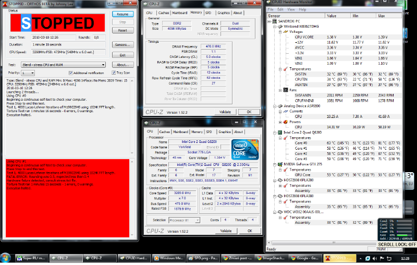The height and width of the screenshot is (265, 417).
Task: Click the Fans icon in HWMonitor
Action: coord(286,90)
